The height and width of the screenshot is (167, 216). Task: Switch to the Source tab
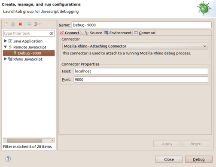(x=93, y=33)
